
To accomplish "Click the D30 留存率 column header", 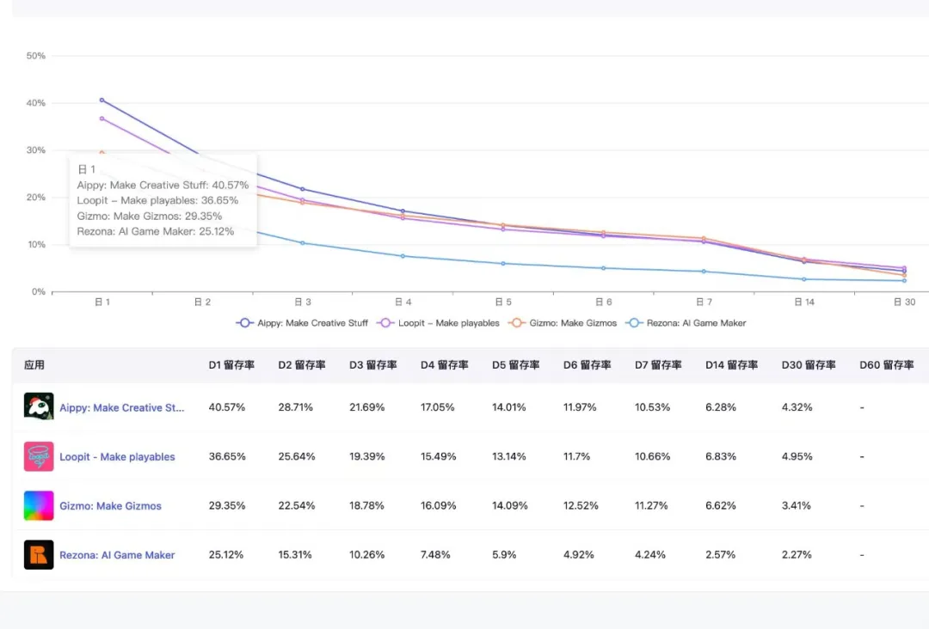I will [808, 365].
